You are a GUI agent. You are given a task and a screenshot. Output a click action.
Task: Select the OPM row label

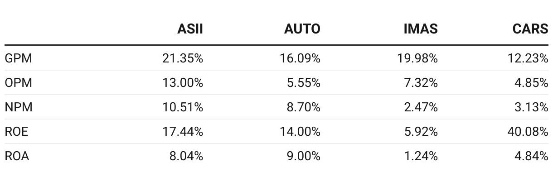pyautogui.click(x=18, y=83)
